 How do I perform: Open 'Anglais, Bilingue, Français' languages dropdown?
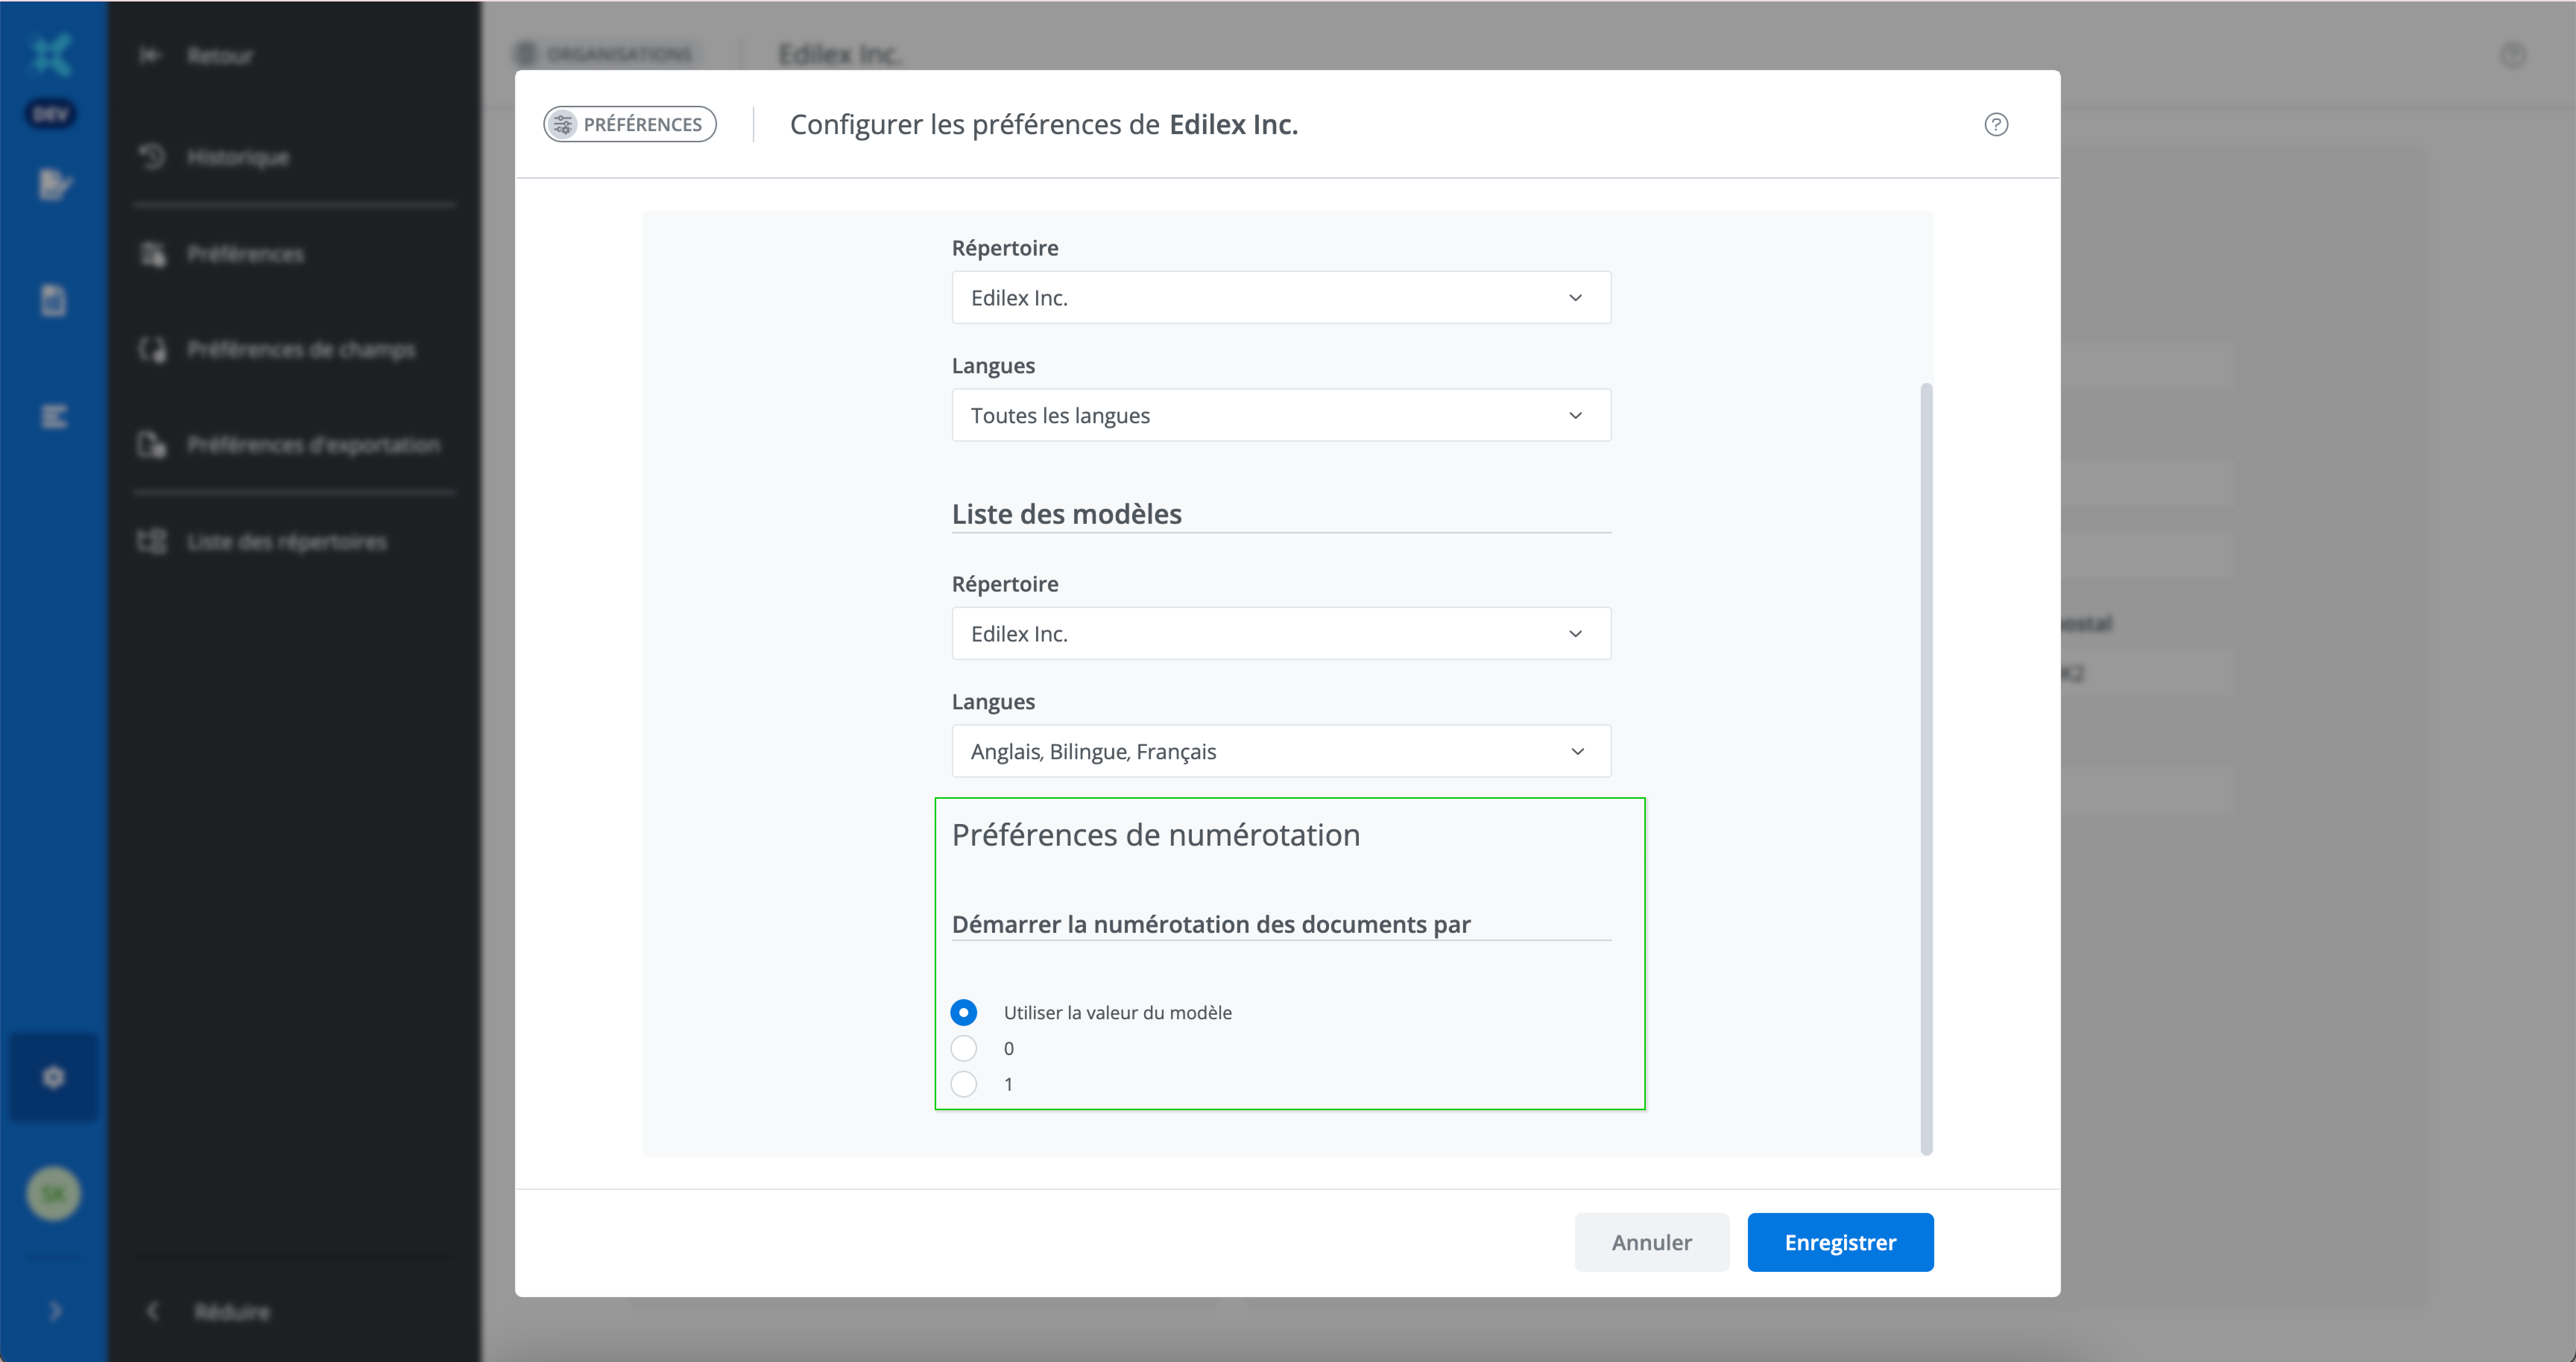(x=1280, y=751)
